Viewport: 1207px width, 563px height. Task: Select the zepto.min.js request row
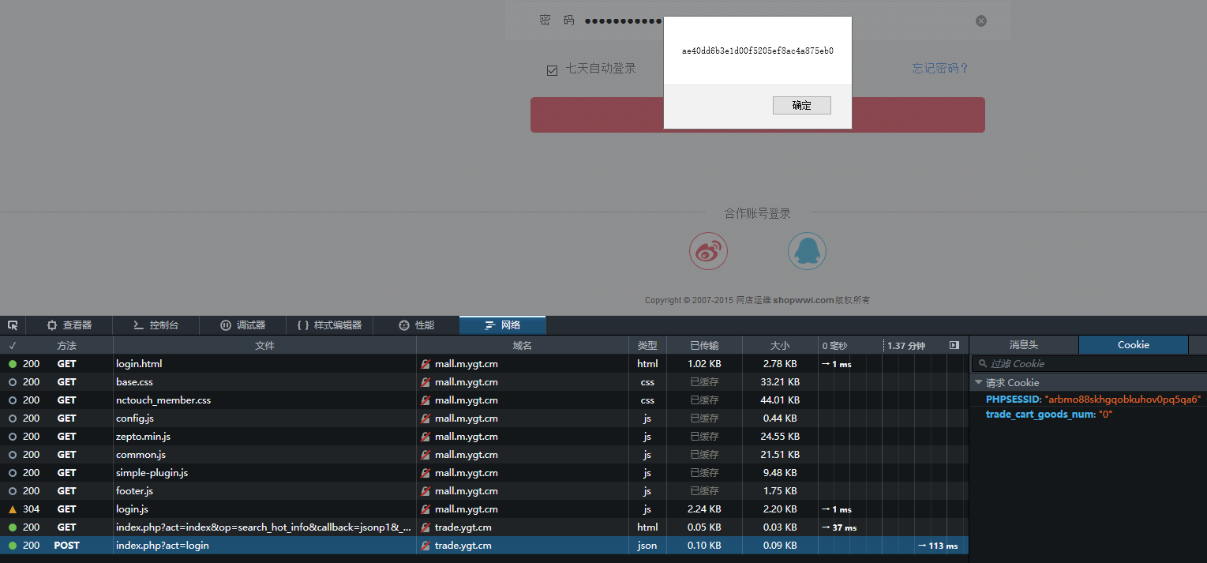pyautogui.click(x=484, y=437)
